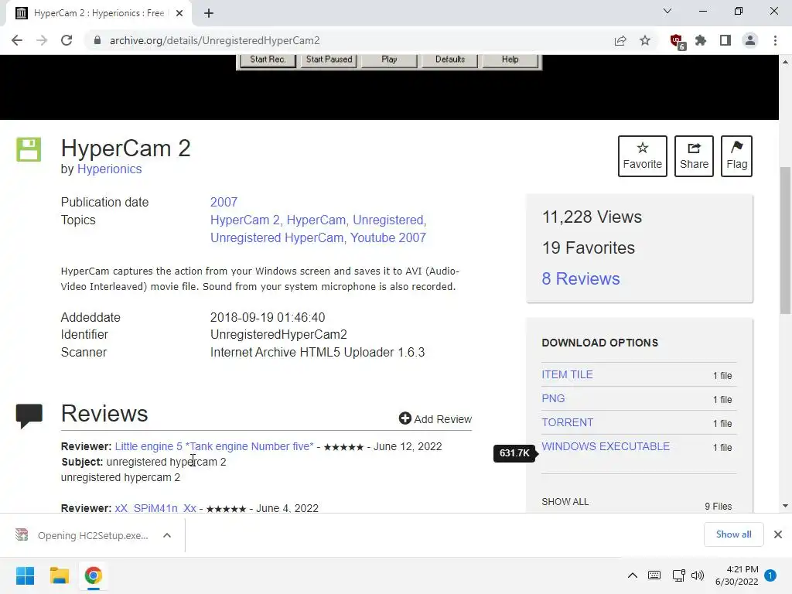Open the Youtube 2007 topic link
The image size is (792, 594).
pos(388,238)
